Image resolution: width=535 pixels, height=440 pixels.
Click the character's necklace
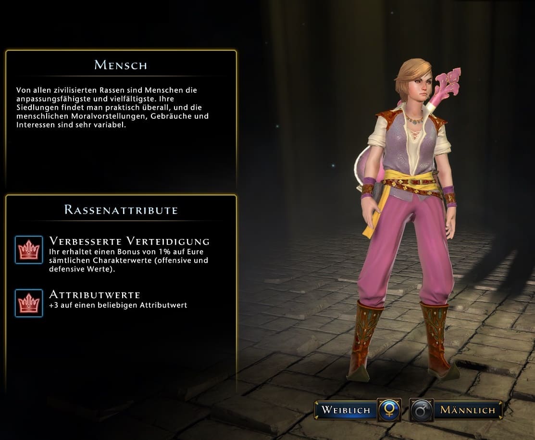(414, 120)
